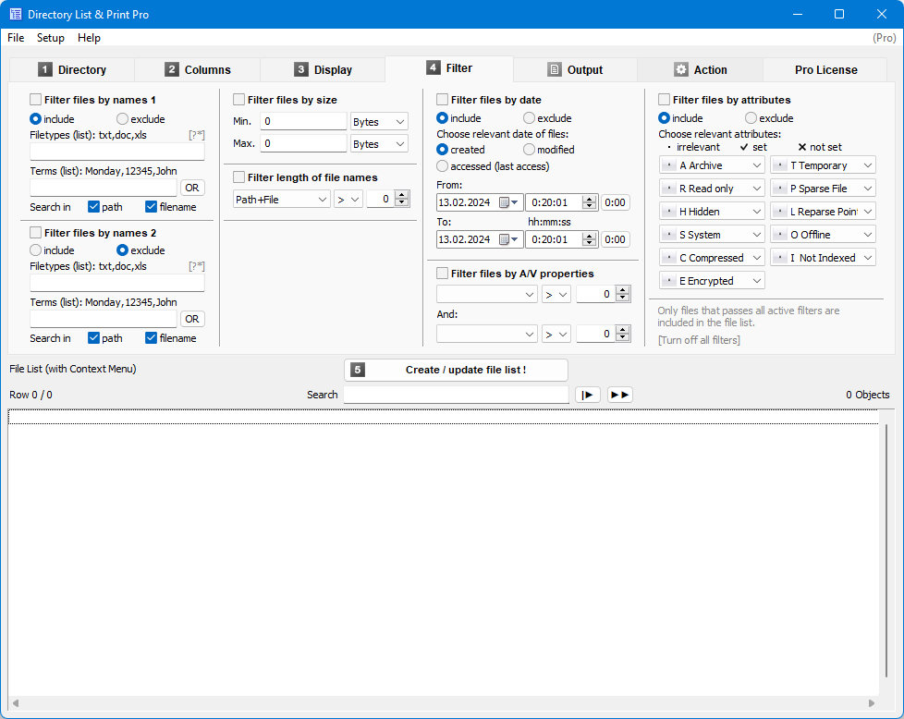Enable Filter length of file names
Image resolution: width=904 pixels, height=719 pixels.
click(x=238, y=177)
